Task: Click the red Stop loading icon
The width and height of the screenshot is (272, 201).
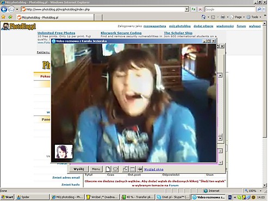Action: click(x=200, y=9)
